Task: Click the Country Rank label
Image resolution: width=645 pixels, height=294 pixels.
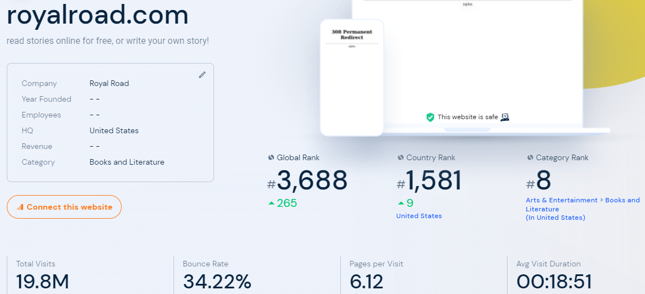Action: tap(431, 157)
